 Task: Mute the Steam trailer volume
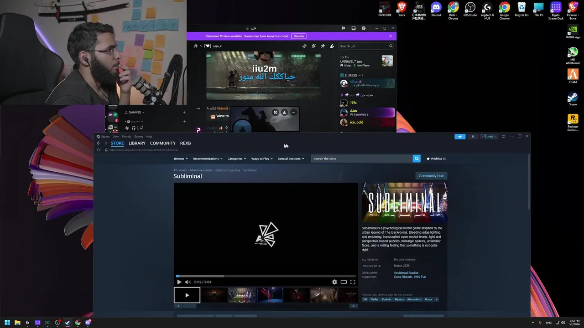pos(188,282)
